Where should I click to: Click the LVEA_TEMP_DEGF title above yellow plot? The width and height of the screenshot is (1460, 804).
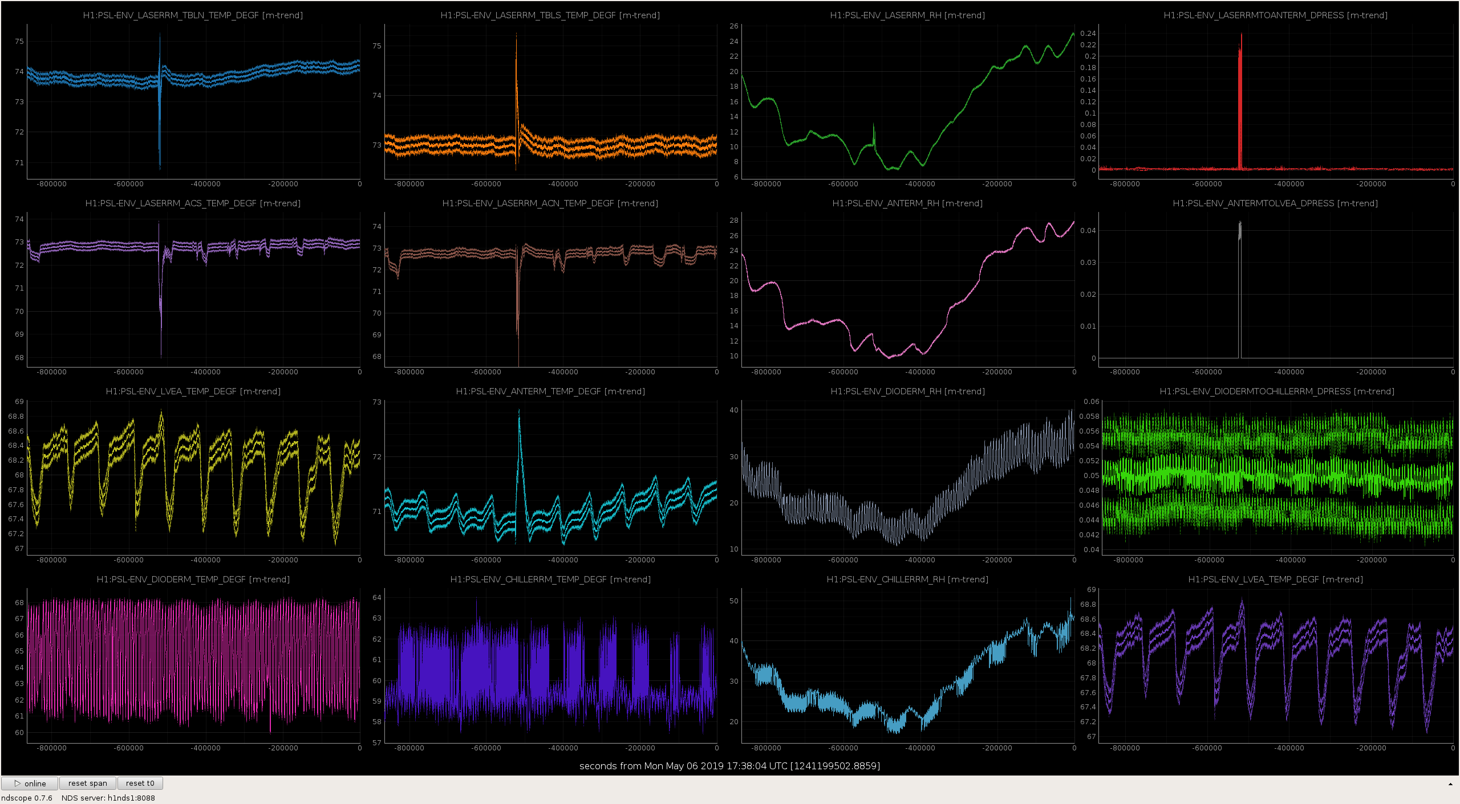click(x=193, y=391)
